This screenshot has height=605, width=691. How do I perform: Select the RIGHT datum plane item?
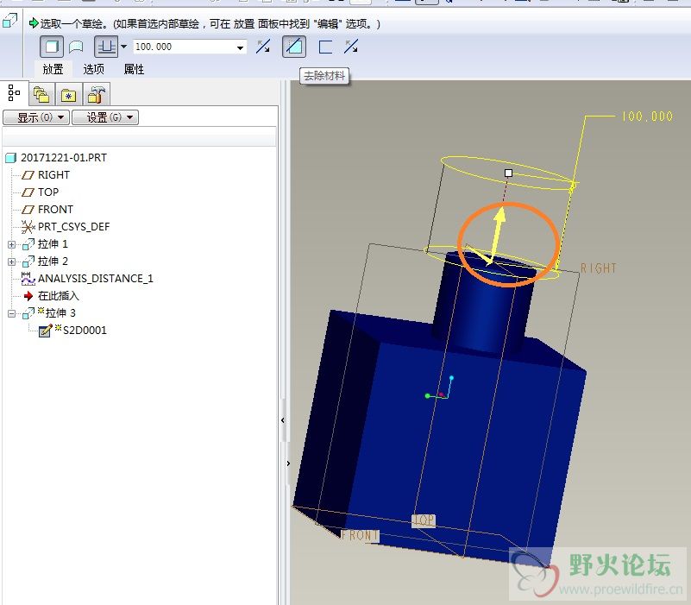tap(53, 174)
